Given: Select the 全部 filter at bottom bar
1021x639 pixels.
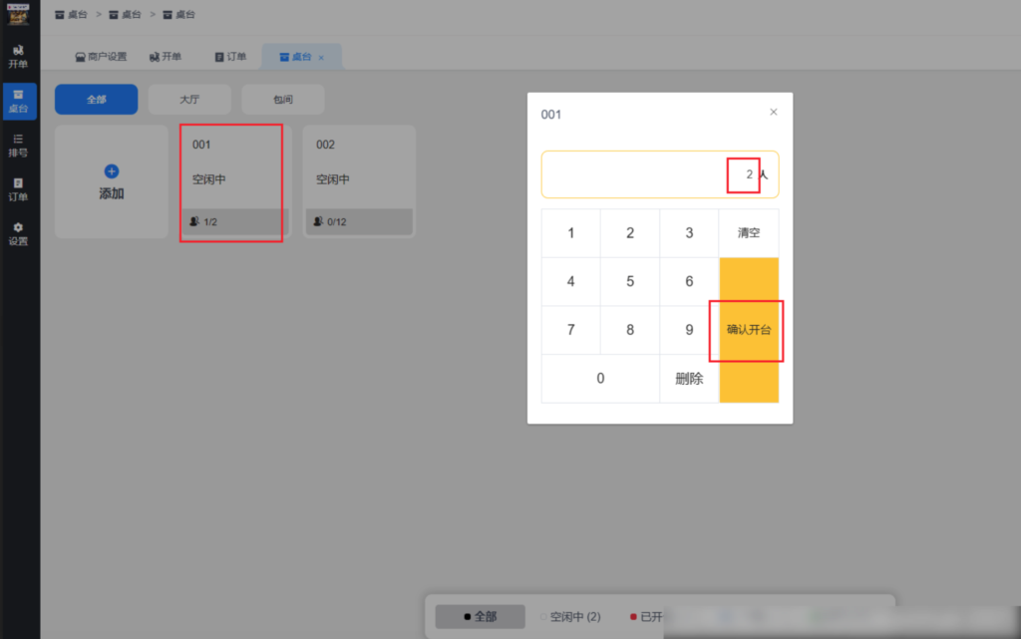Looking at the screenshot, I should [x=479, y=616].
